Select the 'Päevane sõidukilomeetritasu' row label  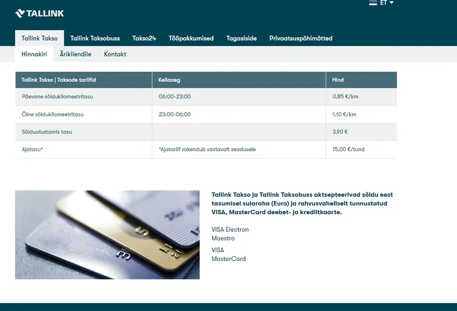[57, 97]
